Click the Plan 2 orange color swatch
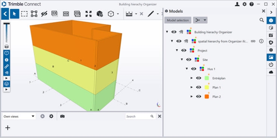Image resolution: width=277 pixels, height=138 pixels. pyautogui.click(x=207, y=96)
